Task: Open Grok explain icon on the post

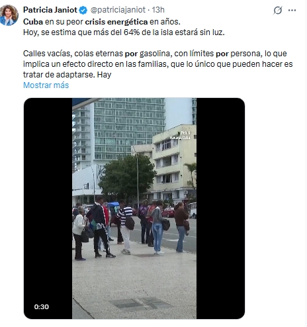Action: click(x=278, y=10)
